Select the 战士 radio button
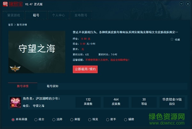This screenshot has width=192, height=129. [36, 120]
